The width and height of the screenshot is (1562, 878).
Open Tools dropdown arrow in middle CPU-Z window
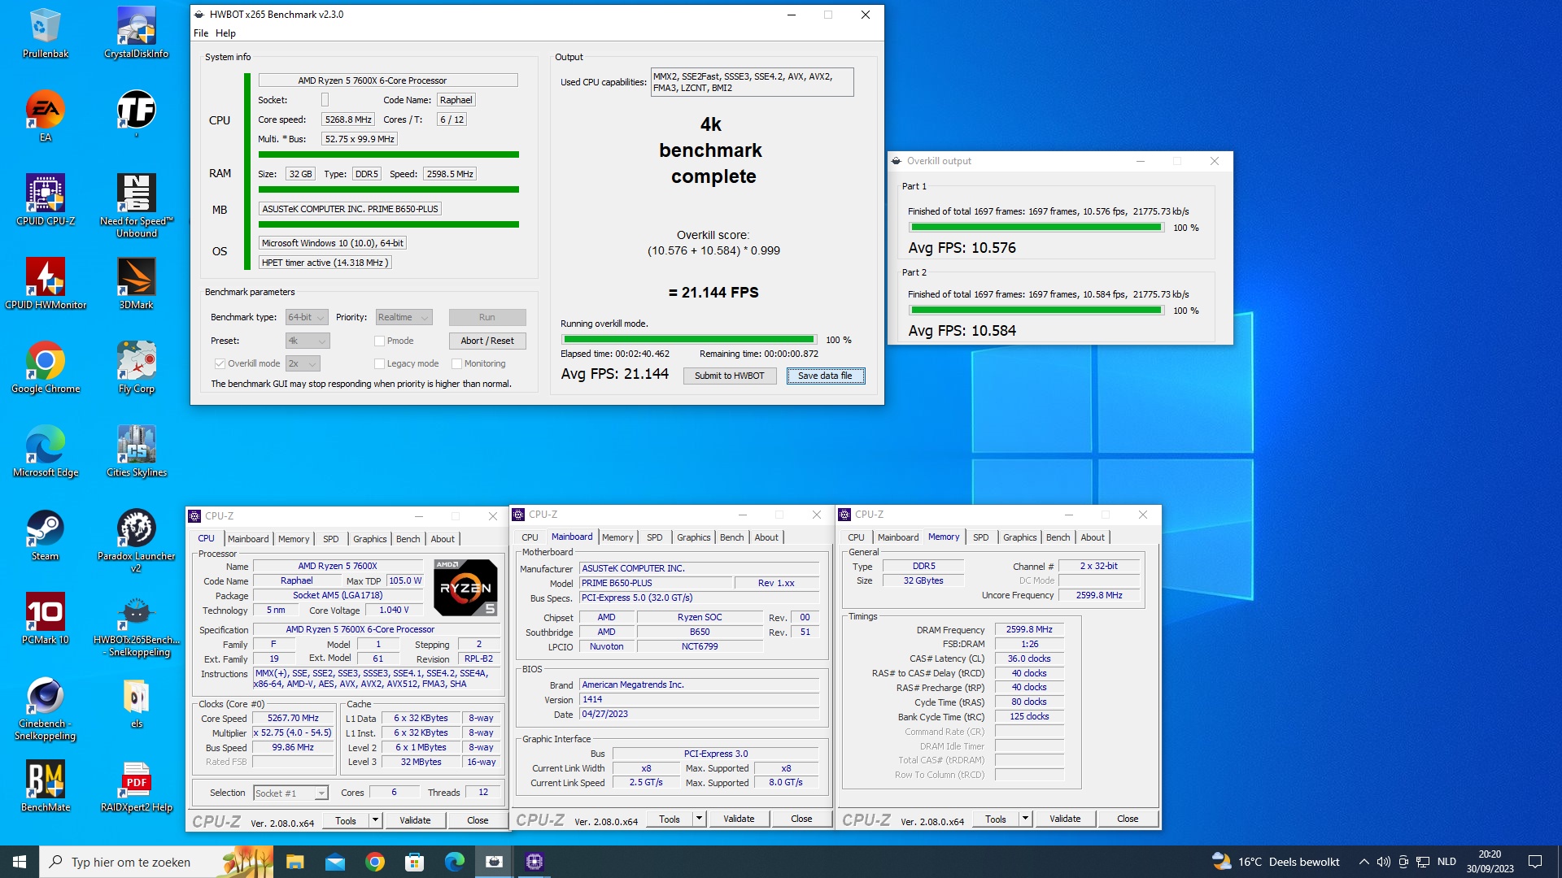click(699, 819)
